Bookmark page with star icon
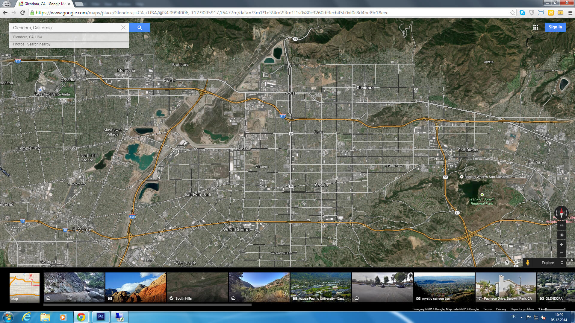The width and height of the screenshot is (575, 323). [x=512, y=13]
